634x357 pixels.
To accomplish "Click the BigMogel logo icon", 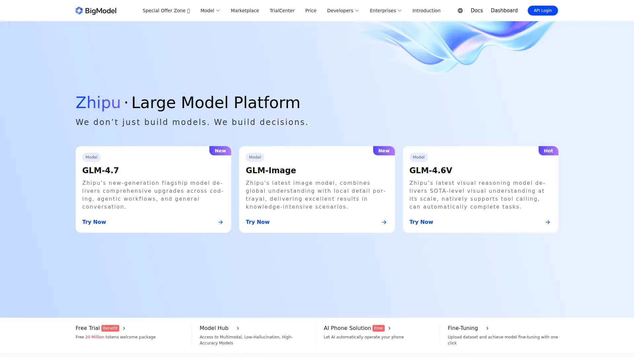I will point(79,11).
